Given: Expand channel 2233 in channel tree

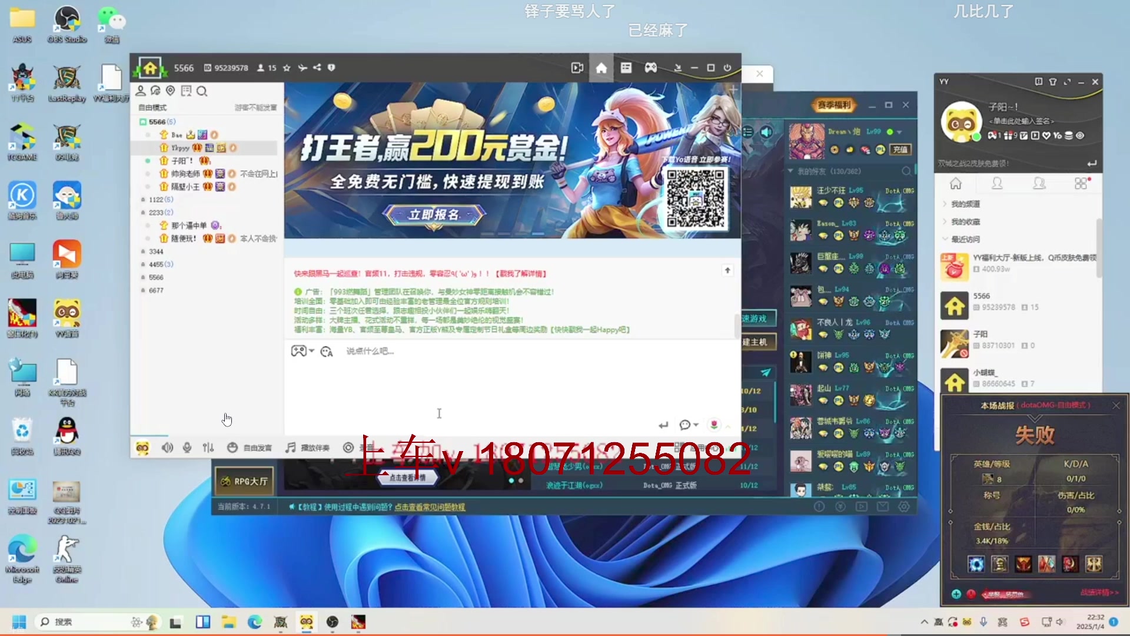Looking at the screenshot, I should coord(143,213).
